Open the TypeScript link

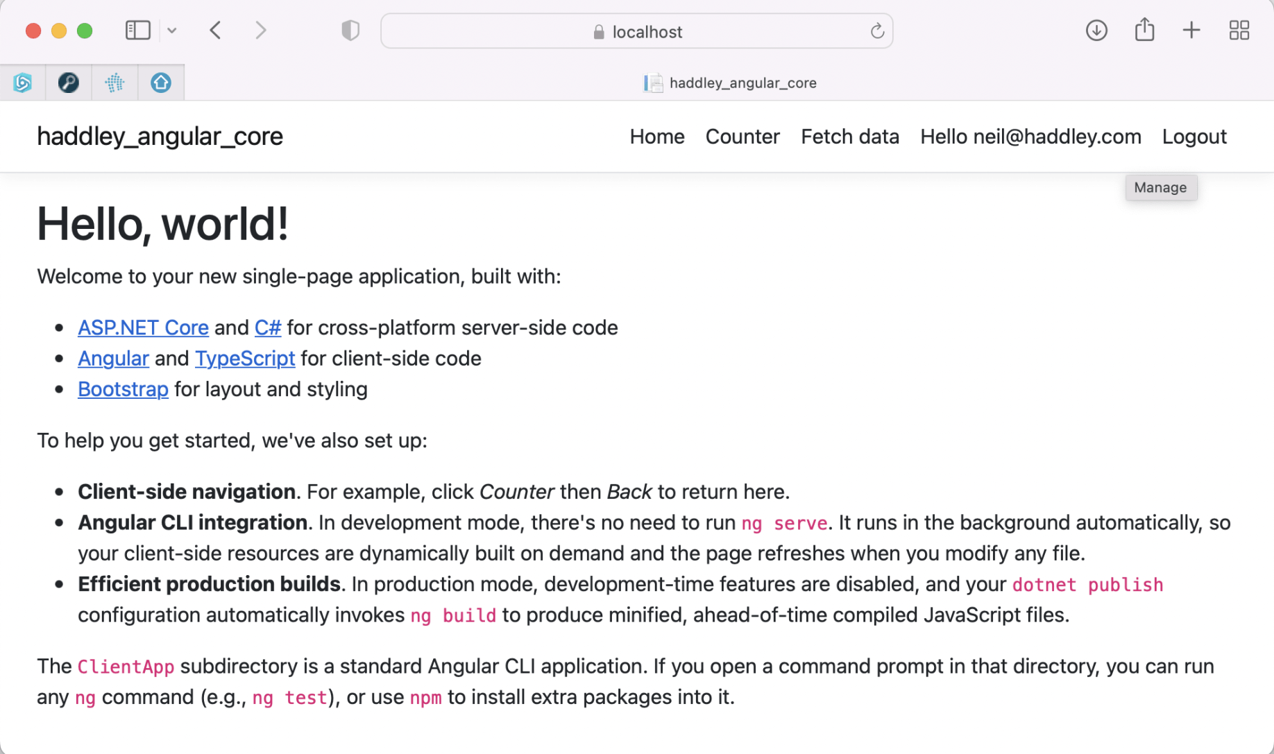(x=245, y=358)
